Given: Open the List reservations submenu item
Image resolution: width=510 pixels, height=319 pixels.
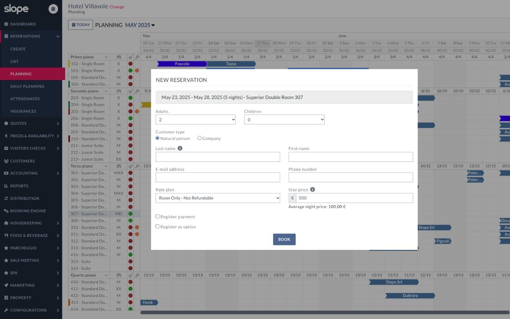Looking at the screenshot, I should (15, 61).
